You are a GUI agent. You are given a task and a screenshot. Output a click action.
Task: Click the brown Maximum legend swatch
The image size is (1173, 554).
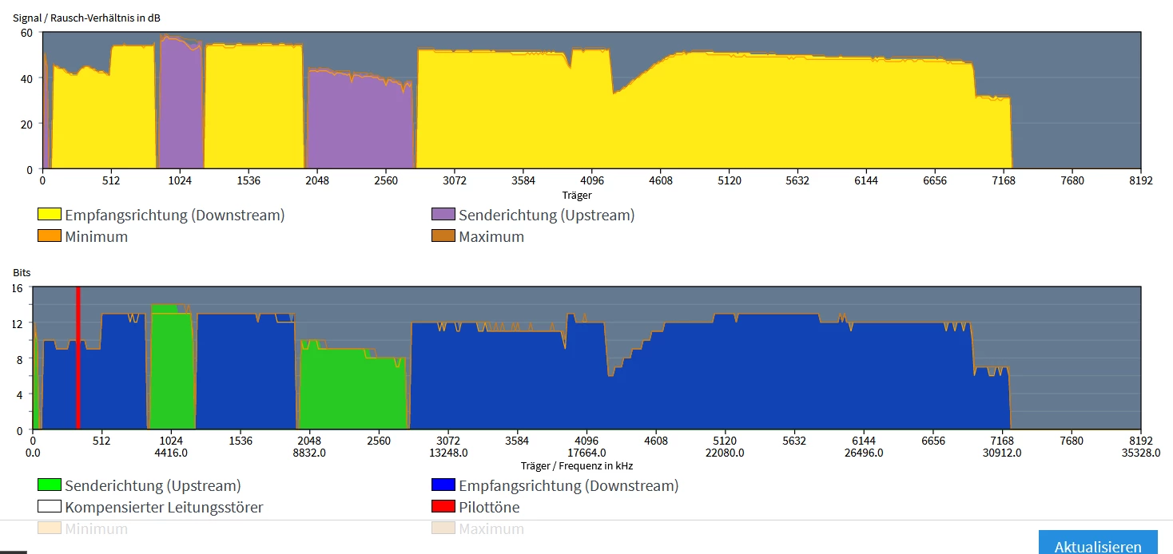(443, 236)
